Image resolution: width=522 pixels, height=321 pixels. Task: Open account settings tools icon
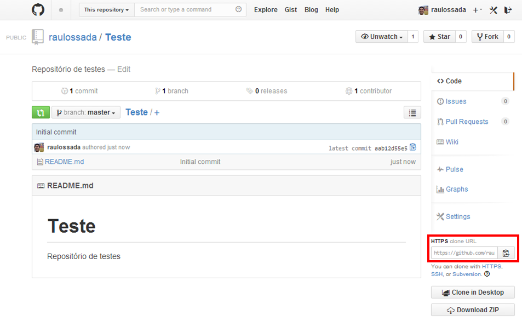click(x=494, y=10)
